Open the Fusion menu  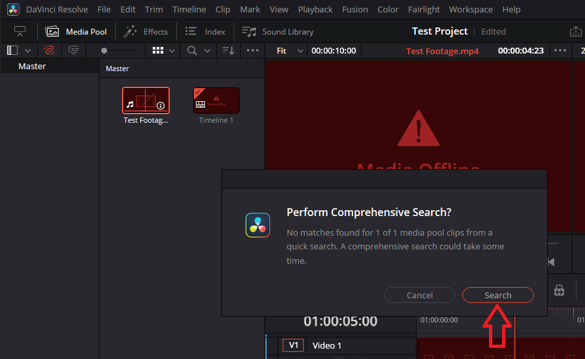point(355,9)
